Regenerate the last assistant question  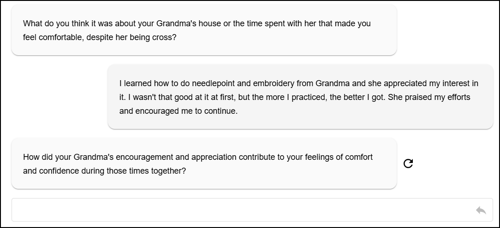coord(408,164)
